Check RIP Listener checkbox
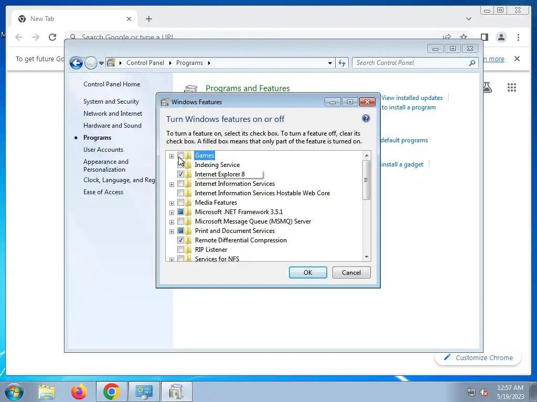537x402 pixels. tap(180, 249)
